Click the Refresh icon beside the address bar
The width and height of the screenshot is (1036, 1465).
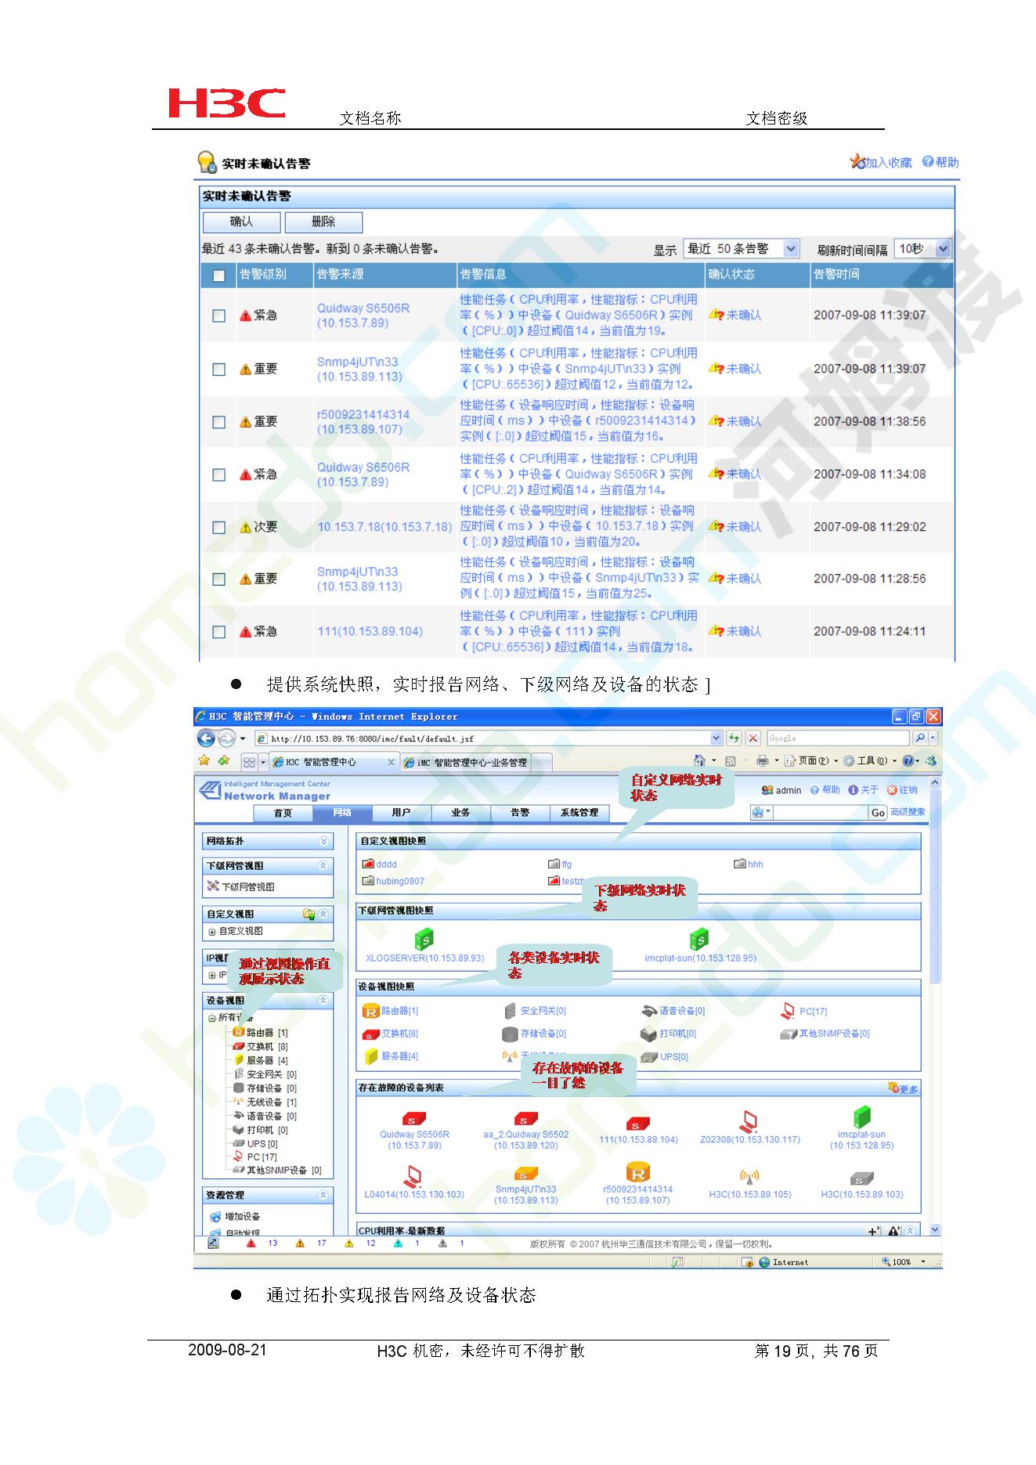[x=734, y=738]
